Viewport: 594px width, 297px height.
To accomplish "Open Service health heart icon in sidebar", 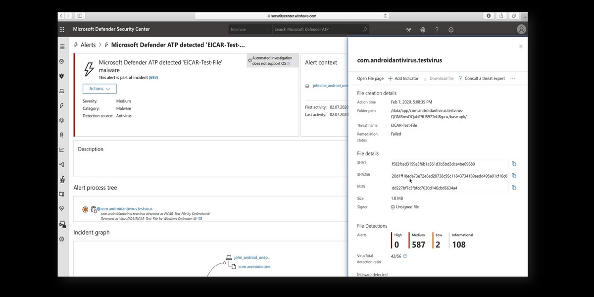I will tap(62, 209).
